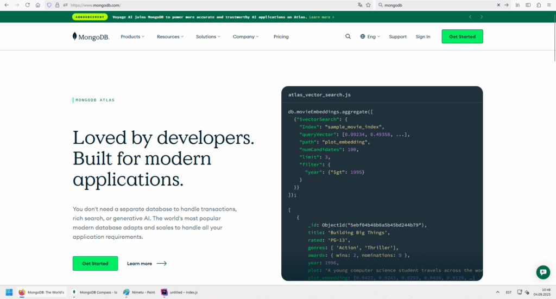Expand the Solutions navigation menu
Screen dimensions: 556x299
point(208,36)
